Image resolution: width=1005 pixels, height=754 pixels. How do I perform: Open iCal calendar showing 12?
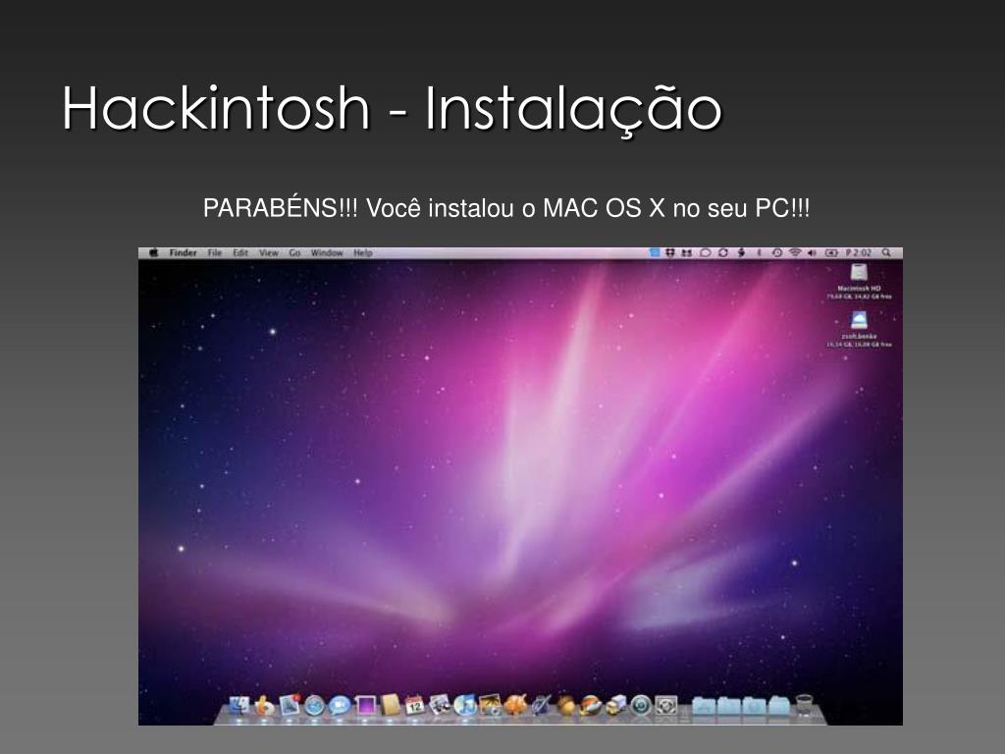pos(414,705)
